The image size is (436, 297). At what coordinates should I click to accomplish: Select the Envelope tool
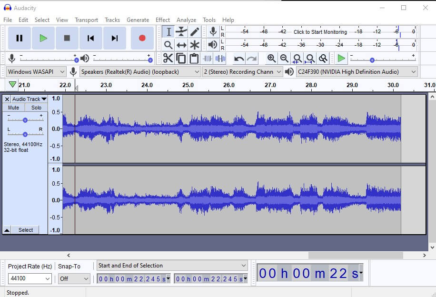[181, 32]
